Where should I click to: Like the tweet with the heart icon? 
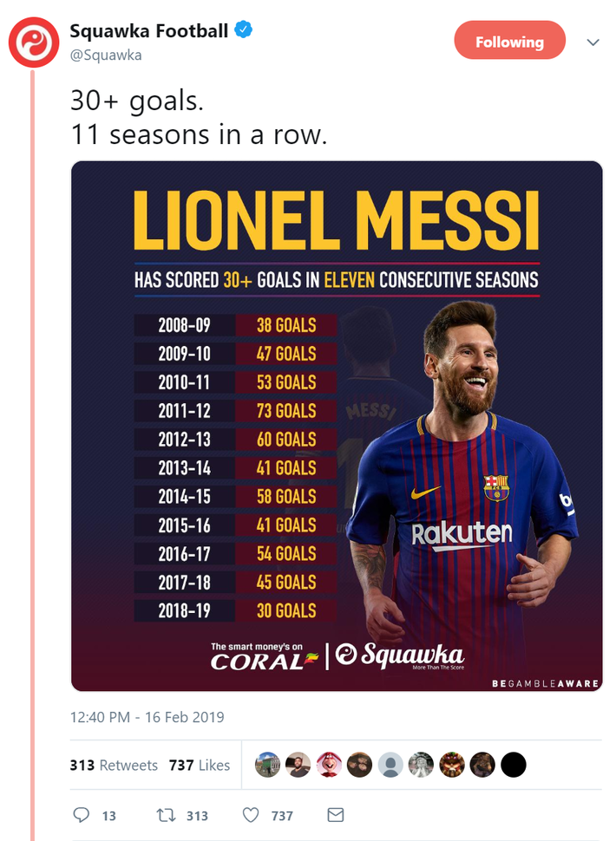[251, 815]
